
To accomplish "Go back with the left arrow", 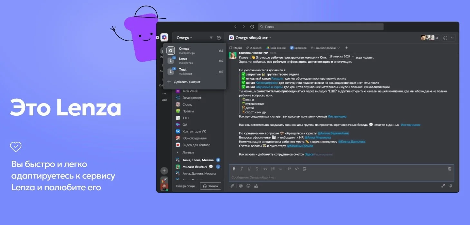I will click(x=235, y=27).
